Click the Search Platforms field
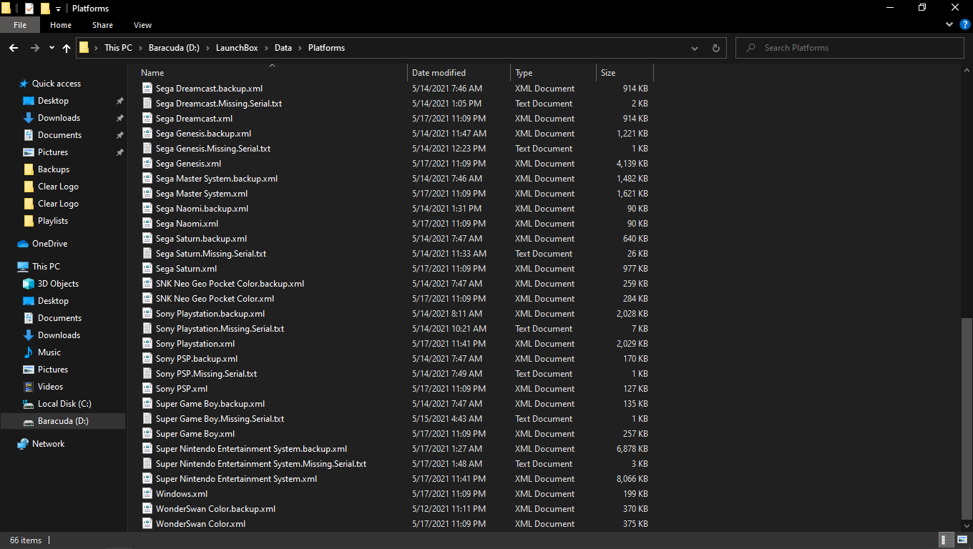This screenshot has width=973, height=549. (x=850, y=48)
